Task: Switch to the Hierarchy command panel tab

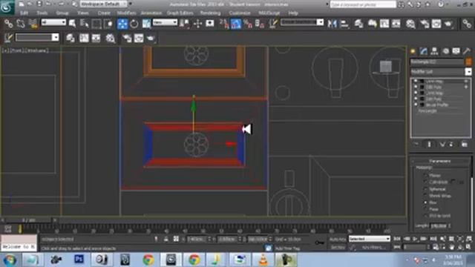Action: point(434,51)
